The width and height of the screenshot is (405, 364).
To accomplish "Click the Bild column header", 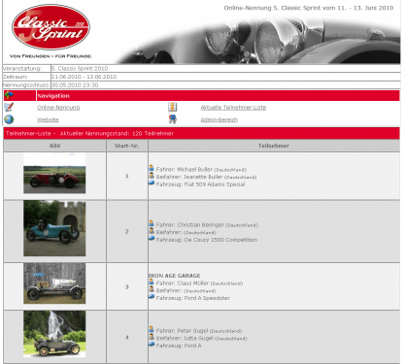I will point(54,146).
